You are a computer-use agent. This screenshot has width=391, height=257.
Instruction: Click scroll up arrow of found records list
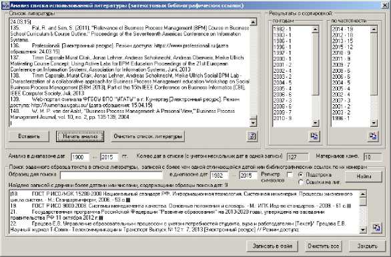363,194
